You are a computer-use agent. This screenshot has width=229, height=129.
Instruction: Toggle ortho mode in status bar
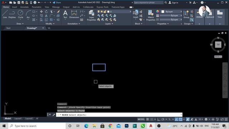click(x=159, y=119)
